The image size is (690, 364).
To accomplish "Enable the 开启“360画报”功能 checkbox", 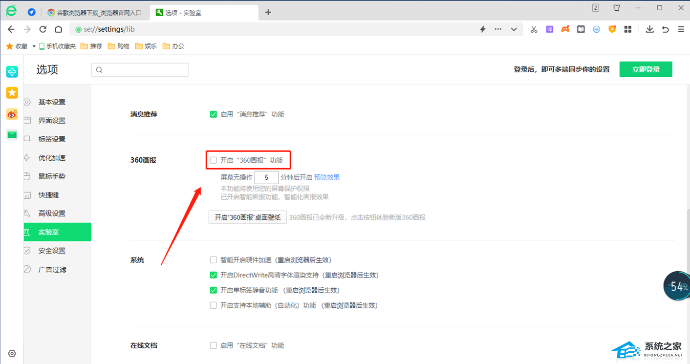I will (214, 160).
